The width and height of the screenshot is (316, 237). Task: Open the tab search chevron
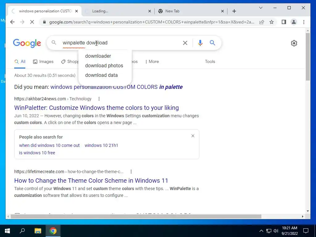(x=260, y=8)
